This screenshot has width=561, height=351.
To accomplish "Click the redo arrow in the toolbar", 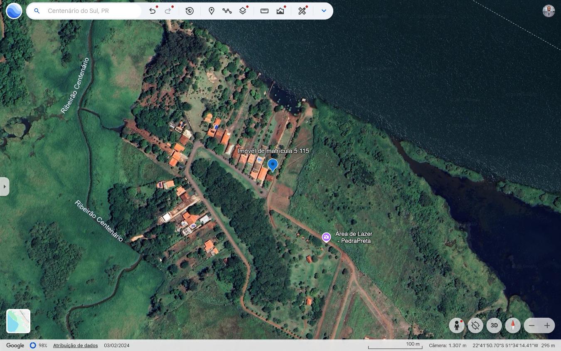I will (x=168, y=11).
